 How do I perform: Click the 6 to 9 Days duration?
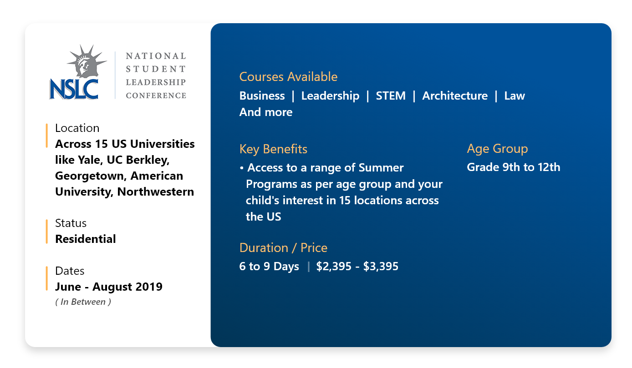269,267
